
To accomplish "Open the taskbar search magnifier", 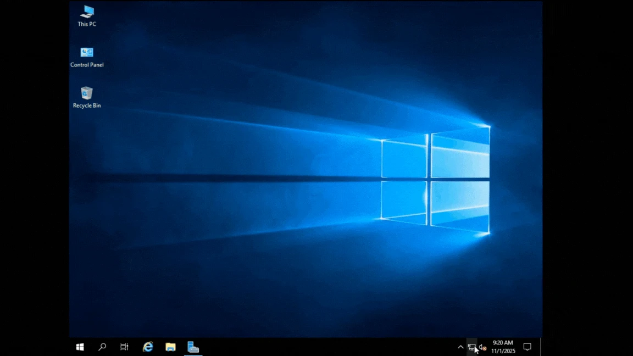I will click(102, 347).
